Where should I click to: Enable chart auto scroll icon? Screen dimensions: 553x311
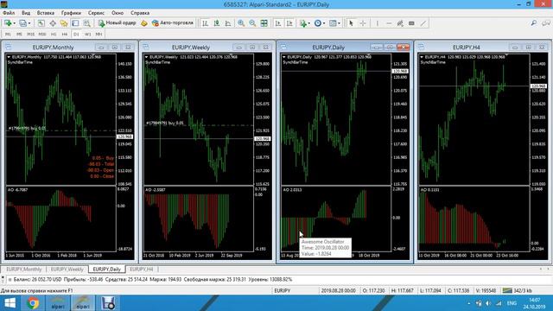(278, 23)
